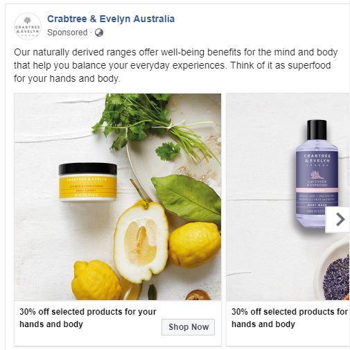350x350 pixels.
Task: Click the purple lavender body wash bottle
Action: [x=317, y=175]
